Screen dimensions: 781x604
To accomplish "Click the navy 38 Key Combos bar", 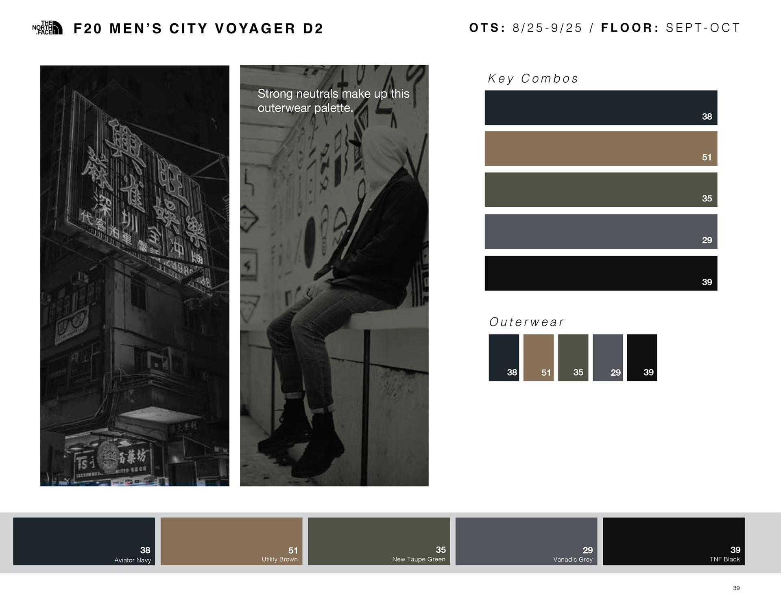I will [601, 108].
